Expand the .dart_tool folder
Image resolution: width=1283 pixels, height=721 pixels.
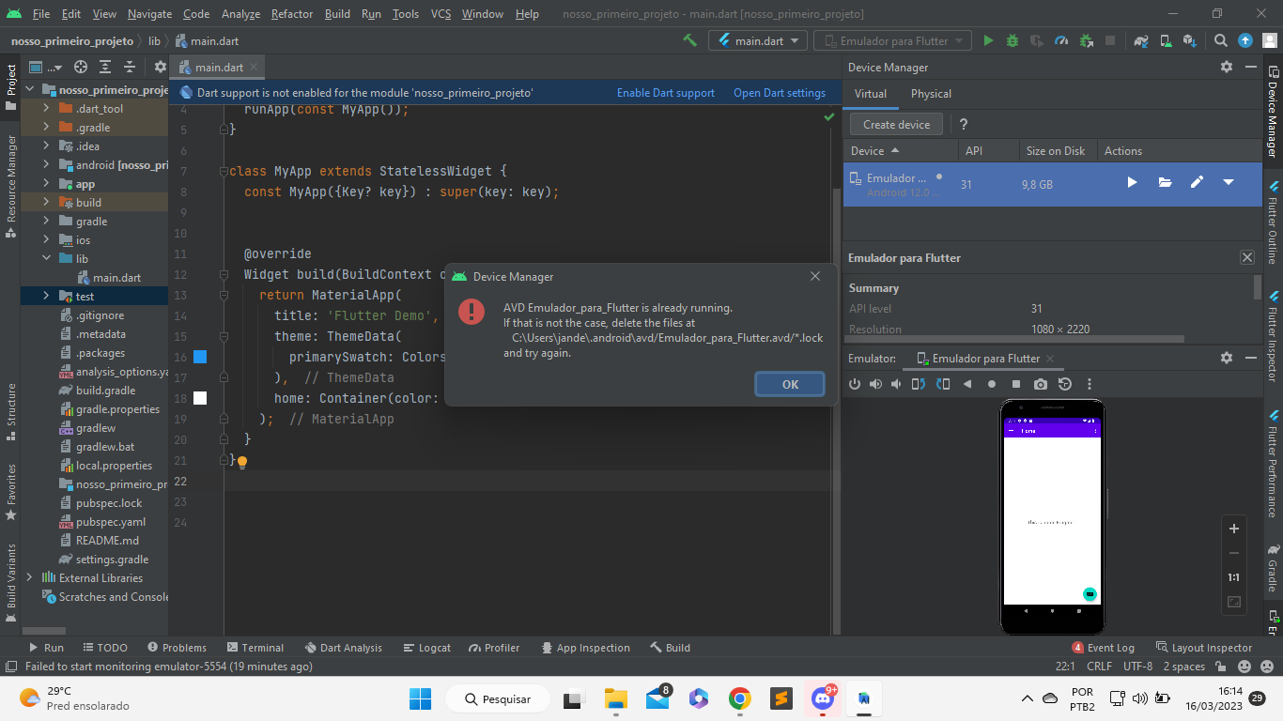coord(47,108)
